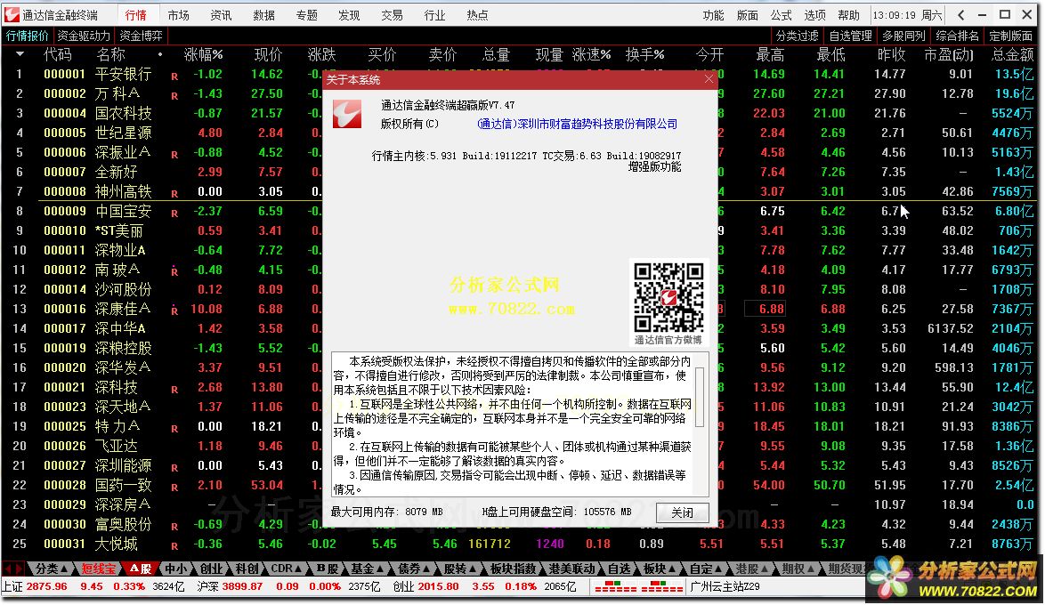Click the R marker next to 平安银行
1045x605 pixels.
174,77
